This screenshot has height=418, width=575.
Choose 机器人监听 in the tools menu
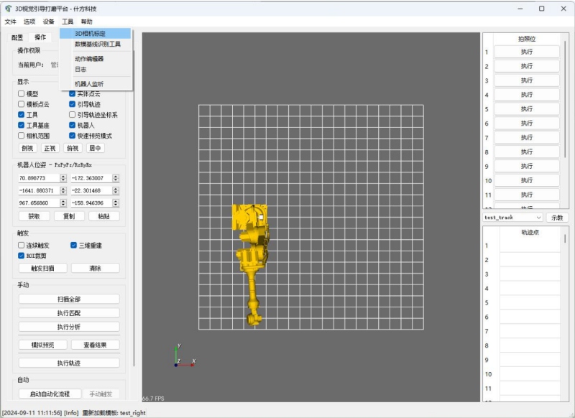(89, 84)
